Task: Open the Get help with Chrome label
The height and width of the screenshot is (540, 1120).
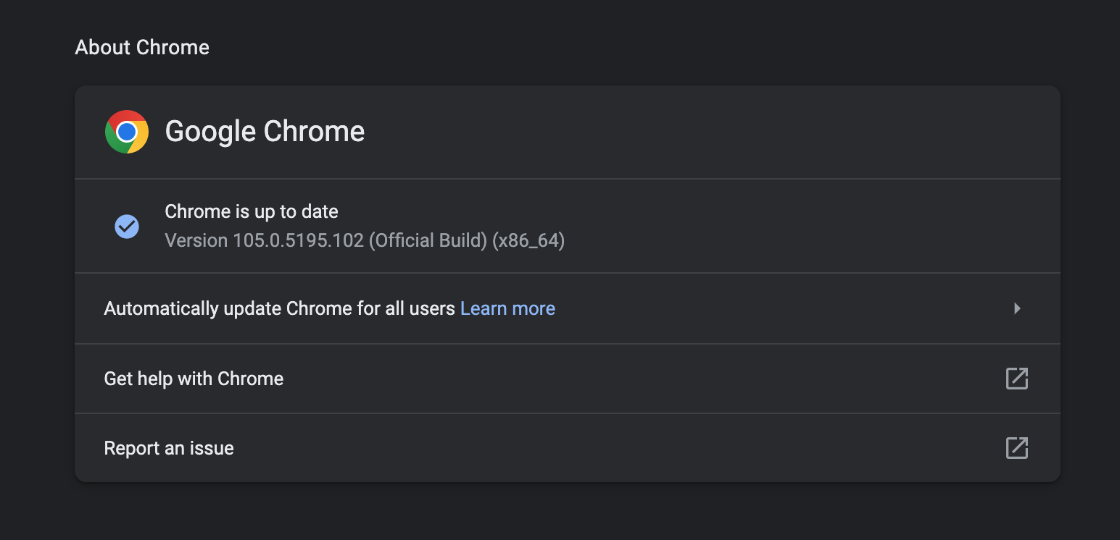Action: [x=194, y=379]
